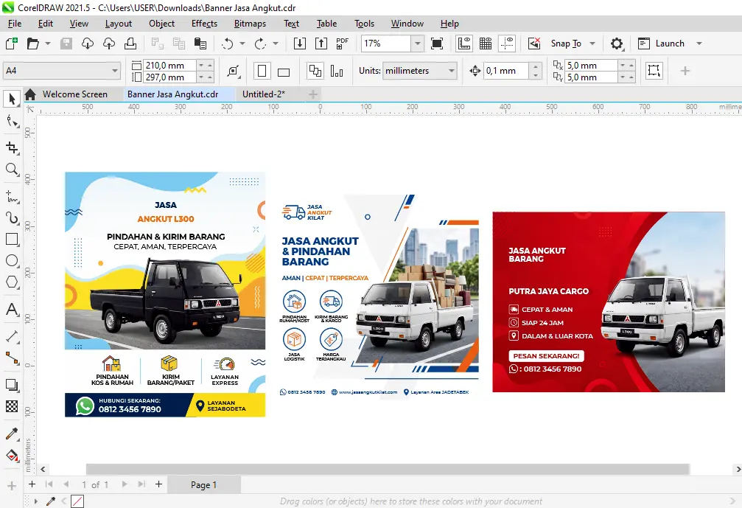Click the no-color swatch in document palette
Screen dimensions: 742x508
click(x=77, y=501)
